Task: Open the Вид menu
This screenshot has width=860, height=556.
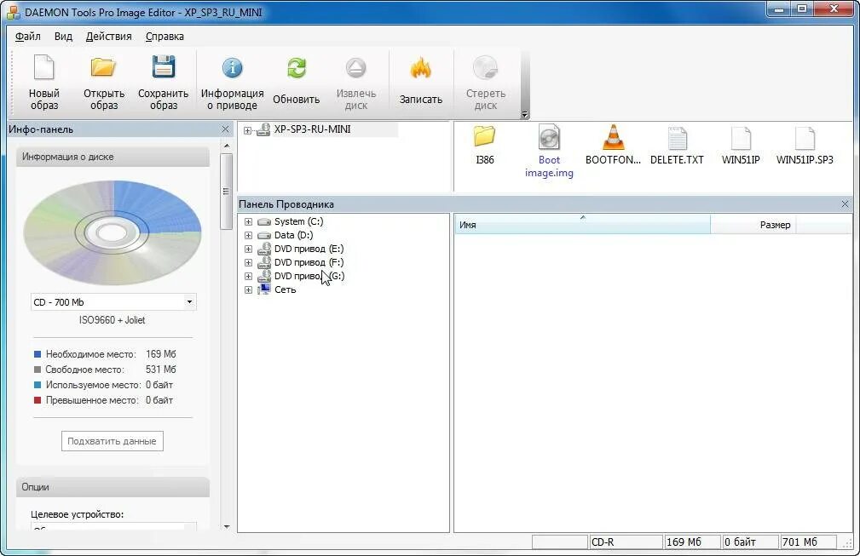Action: point(63,36)
